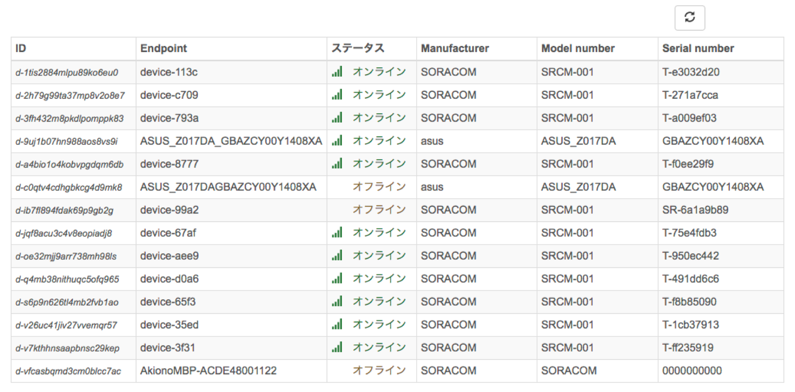Image resolution: width=795 pixels, height=392 pixels.
Task: Click the Serial number column header
Action: [721, 48]
